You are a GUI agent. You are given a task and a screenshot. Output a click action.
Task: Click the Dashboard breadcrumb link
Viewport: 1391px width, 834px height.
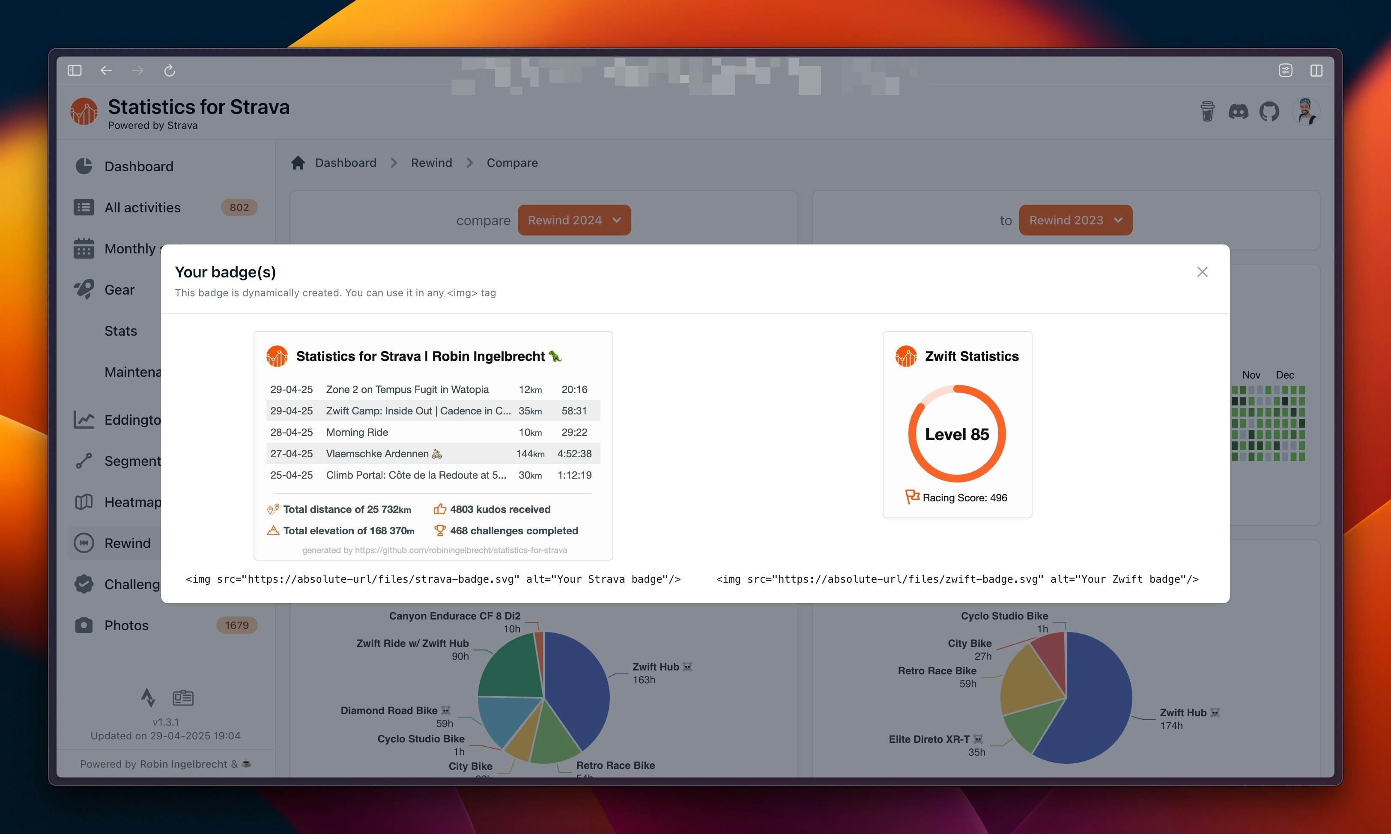point(346,162)
